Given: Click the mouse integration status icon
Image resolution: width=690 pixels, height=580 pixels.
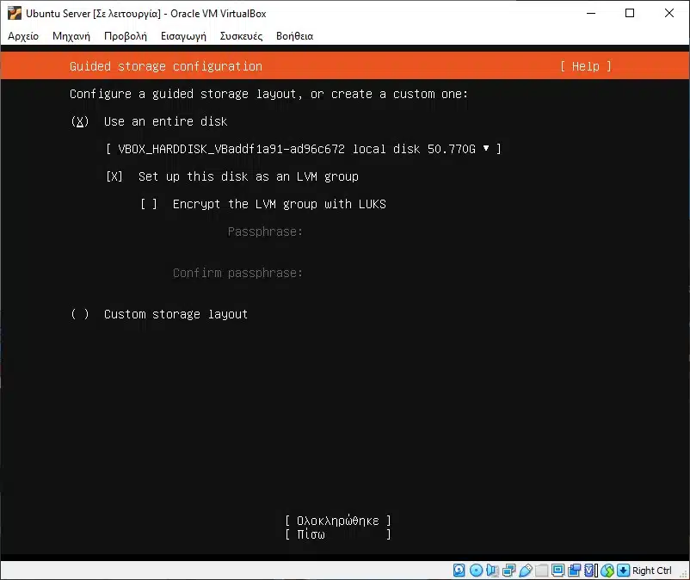Looking at the screenshot, I should tap(607, 571).
